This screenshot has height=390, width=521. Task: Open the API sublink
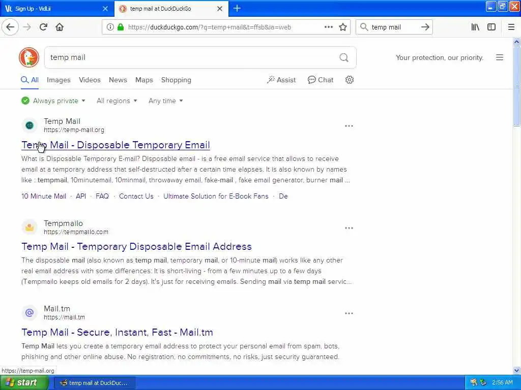point(81,196)
